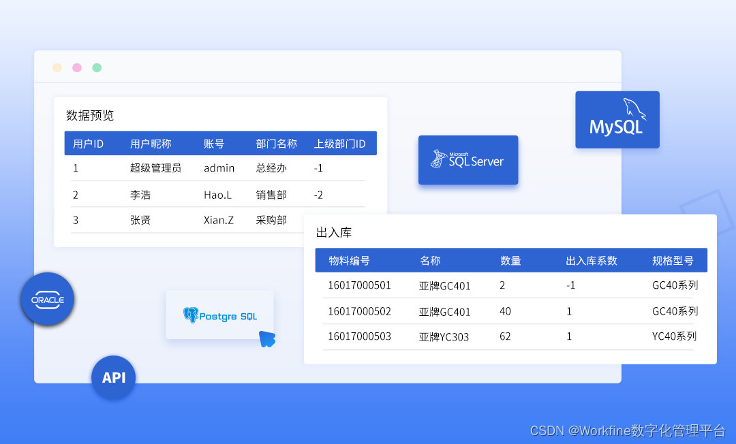The image size is (736, 444).
Task: Click the Microsoft SQL Server card
Action: click(468, 160)
